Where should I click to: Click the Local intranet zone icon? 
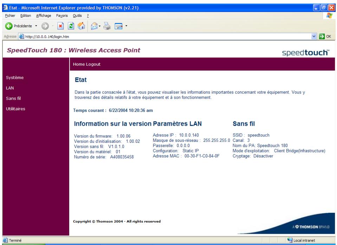click(290, 240)
